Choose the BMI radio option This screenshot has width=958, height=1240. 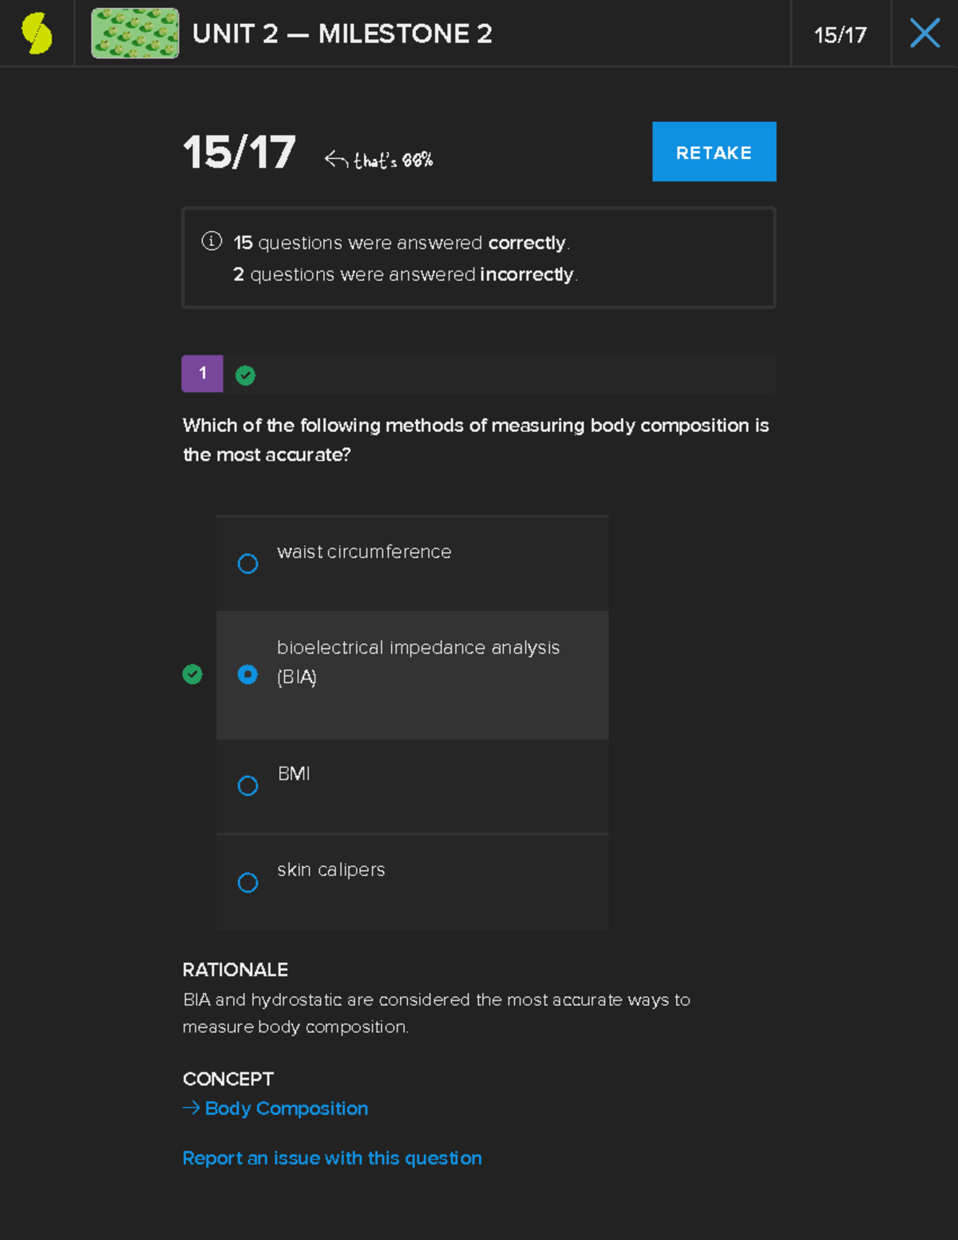pos(248,786)
